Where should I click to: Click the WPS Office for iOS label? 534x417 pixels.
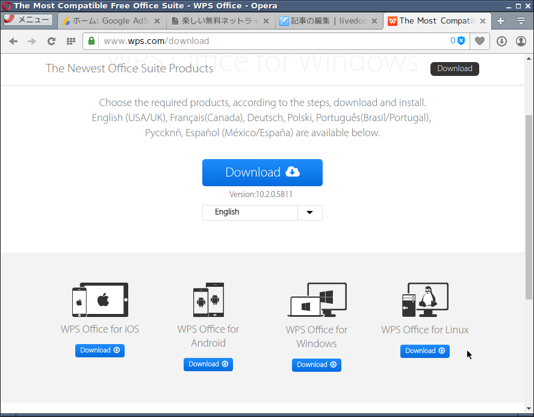click(x=100, y=330)
